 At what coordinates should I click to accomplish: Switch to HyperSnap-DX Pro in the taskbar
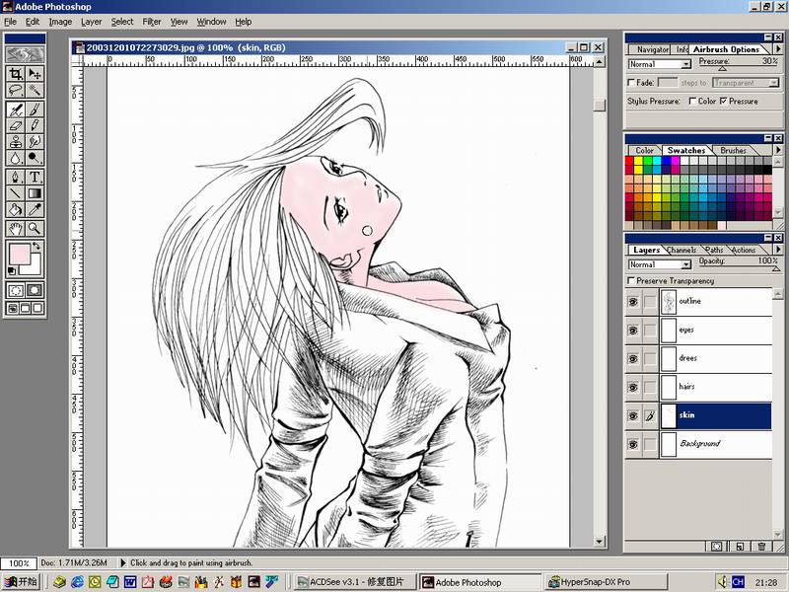point(607,582)
